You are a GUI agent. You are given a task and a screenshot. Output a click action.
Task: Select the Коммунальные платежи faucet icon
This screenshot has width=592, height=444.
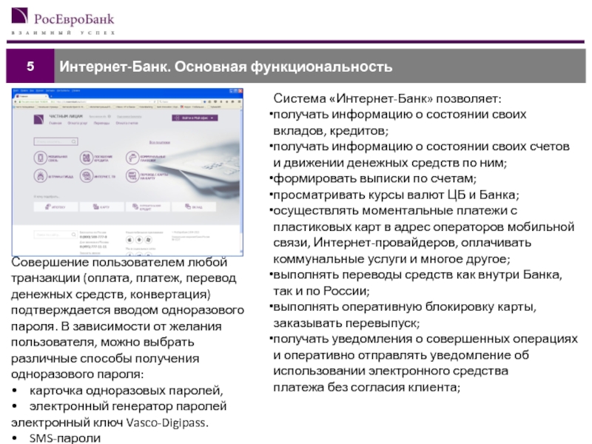point(132,158)
